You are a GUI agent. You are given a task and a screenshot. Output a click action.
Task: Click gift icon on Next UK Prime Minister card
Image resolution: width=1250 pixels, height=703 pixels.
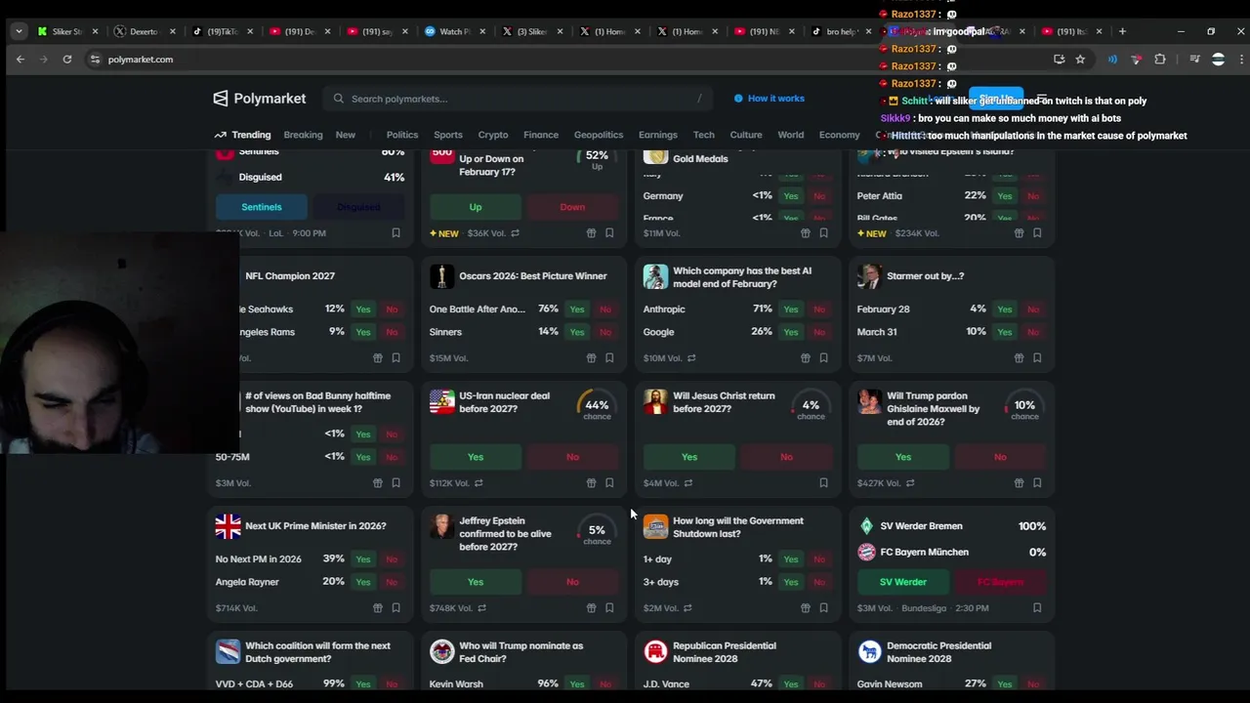377,608
